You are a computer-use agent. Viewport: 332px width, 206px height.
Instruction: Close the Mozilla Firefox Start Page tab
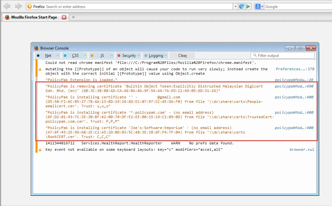(64, 17)
